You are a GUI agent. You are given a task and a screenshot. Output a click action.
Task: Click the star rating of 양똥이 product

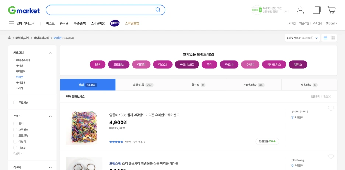(116, 142)
